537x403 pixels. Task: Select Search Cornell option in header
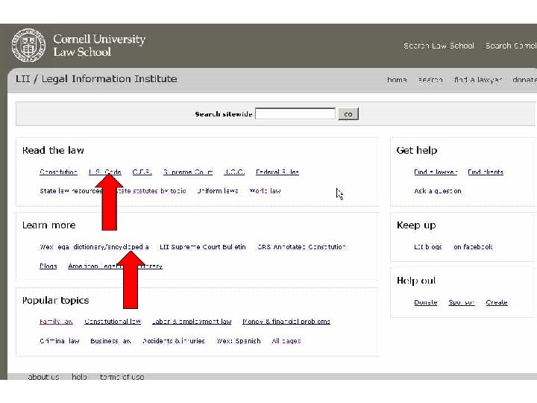point(511,46)
